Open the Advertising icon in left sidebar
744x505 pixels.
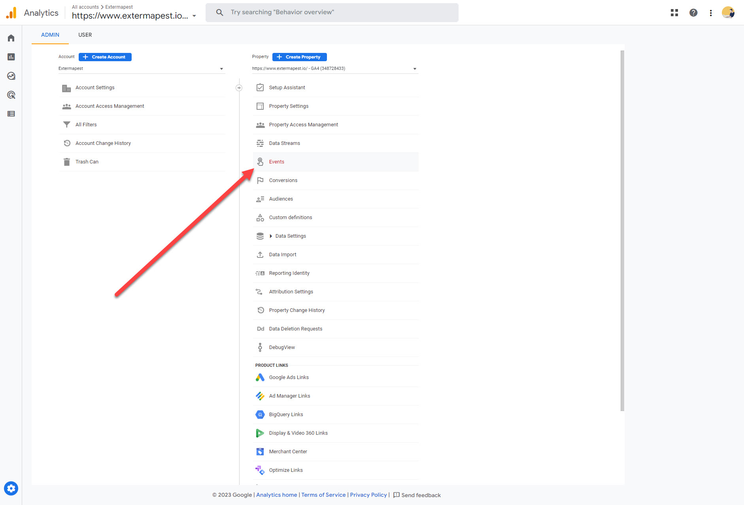(11, 95)
